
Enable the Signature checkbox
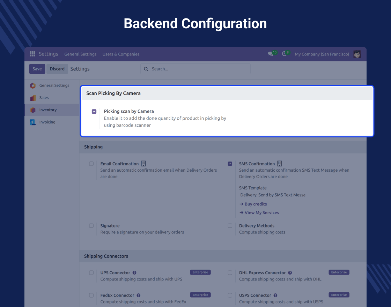(91, 226)
